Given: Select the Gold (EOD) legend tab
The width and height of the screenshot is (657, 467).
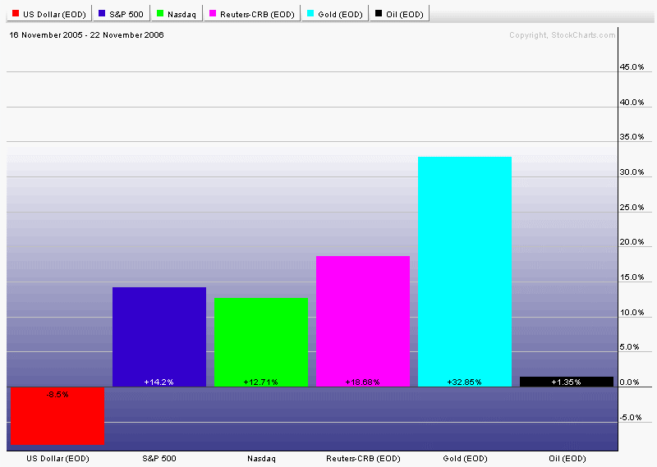Looking at the screenshot, I should [x=335, y=14].
